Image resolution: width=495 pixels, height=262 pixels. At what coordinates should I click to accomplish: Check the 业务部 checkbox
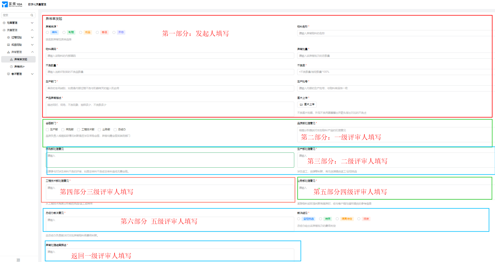coord(99,130)
